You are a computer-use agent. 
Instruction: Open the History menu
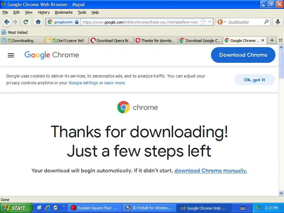44,12
